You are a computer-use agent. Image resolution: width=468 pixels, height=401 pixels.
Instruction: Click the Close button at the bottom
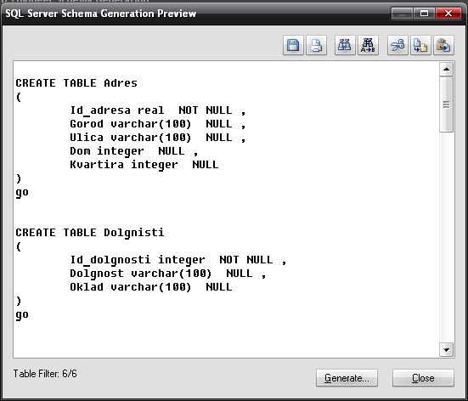click(423, 378)
